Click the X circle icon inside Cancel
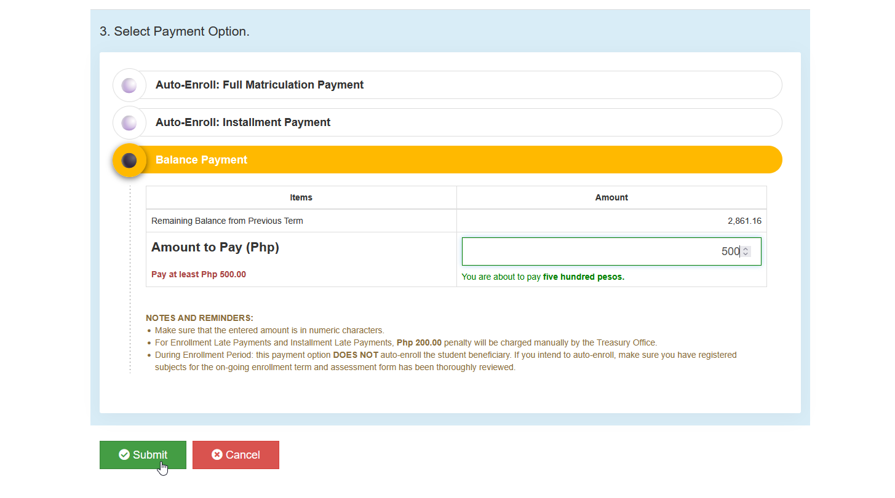The width and height of the screenshot is (895, 498). [217, 455]
